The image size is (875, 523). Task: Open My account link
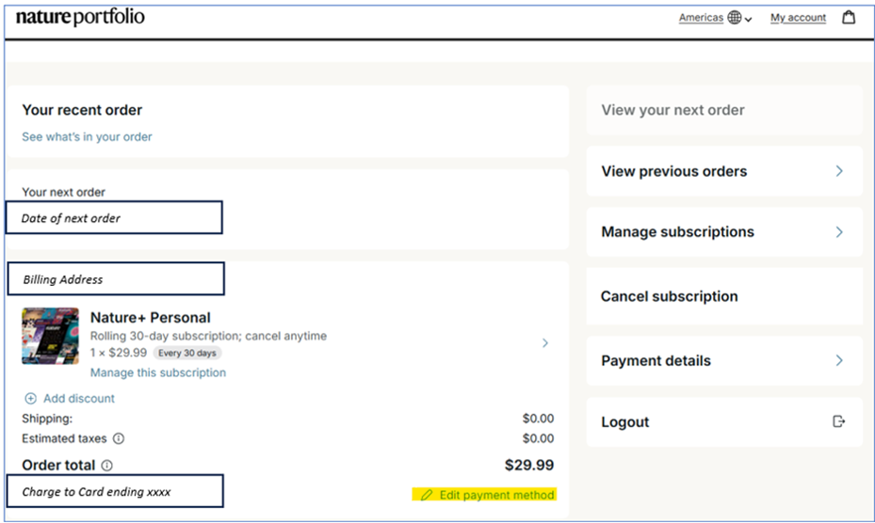coord(798,18)
